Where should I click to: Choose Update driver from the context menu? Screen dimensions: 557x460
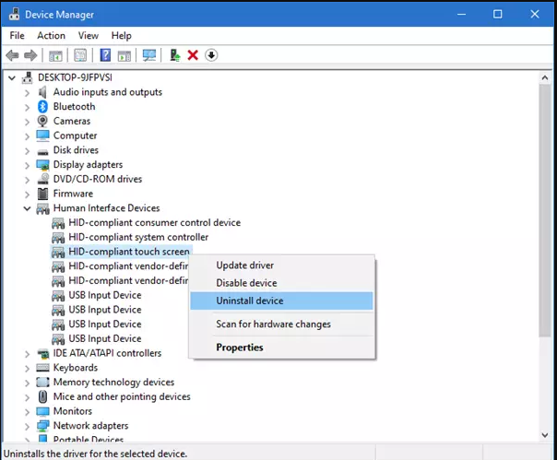point(245,265)
